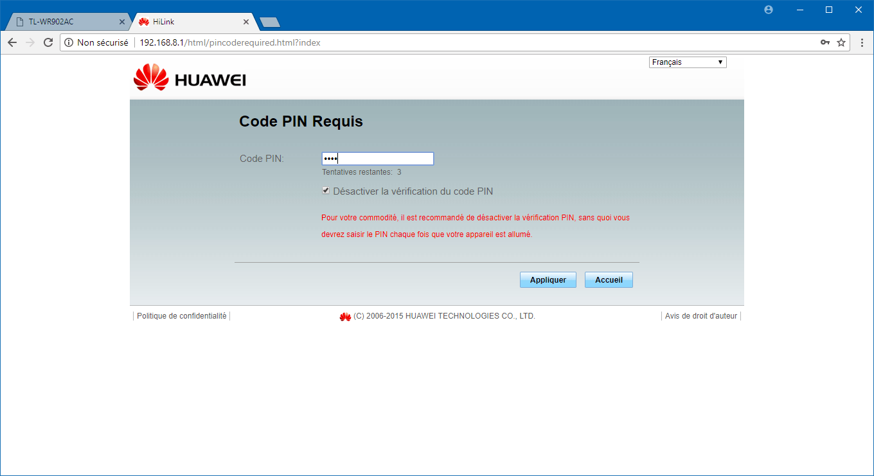Open Politique de confidentialité link
Screen dimensions: 874x476
click(182, 316)
